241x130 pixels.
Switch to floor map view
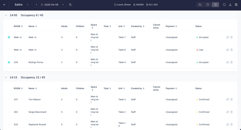200,5
